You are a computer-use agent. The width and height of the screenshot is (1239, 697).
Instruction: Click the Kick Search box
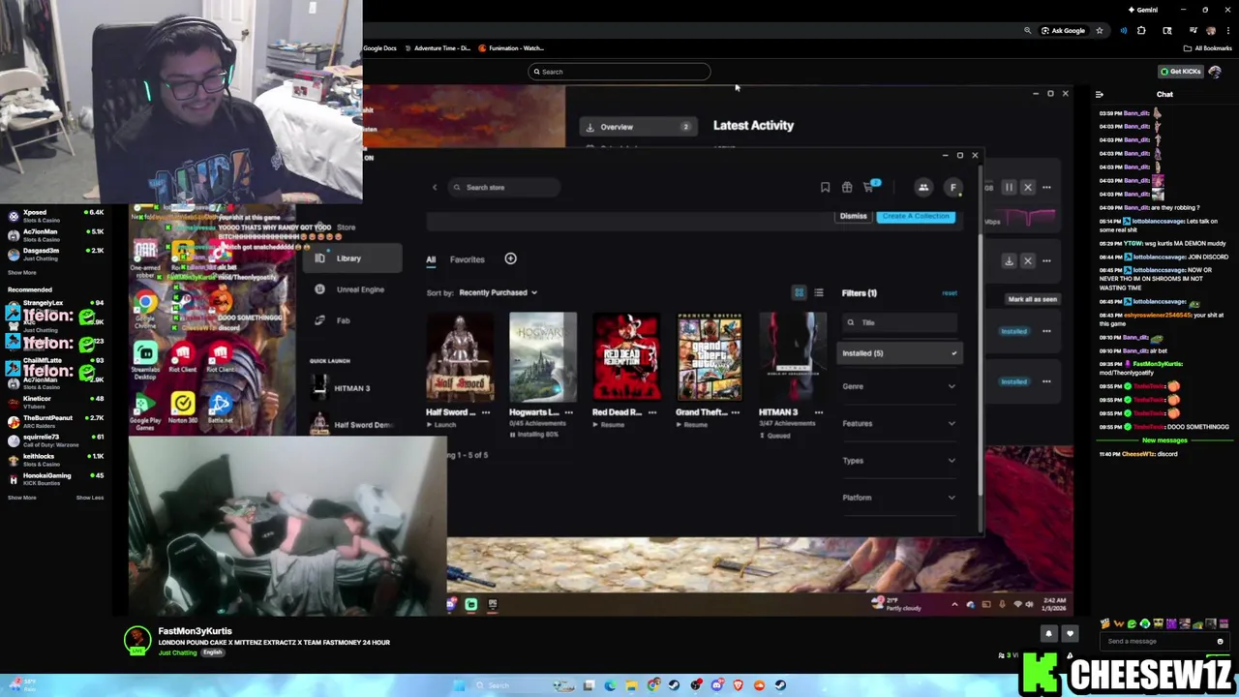tap(619, 72)
